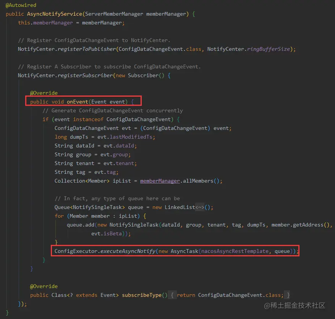Expand the folded LinkedList diamond <~>
This screenshot has height=319, width=335.
tap(200, 207)
